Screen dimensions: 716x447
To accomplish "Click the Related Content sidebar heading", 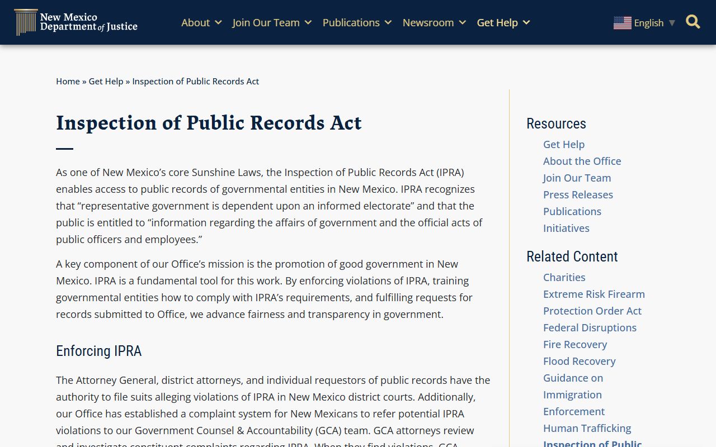I will click(x=572, y=256).
